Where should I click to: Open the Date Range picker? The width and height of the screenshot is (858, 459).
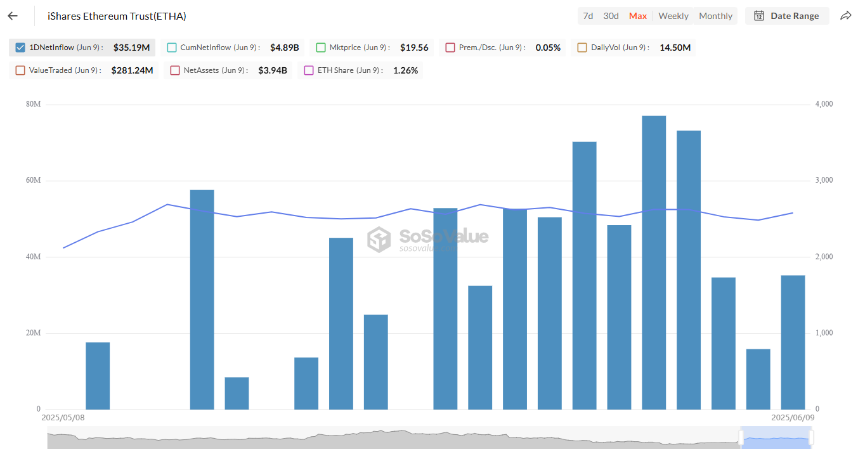(787, 16)
